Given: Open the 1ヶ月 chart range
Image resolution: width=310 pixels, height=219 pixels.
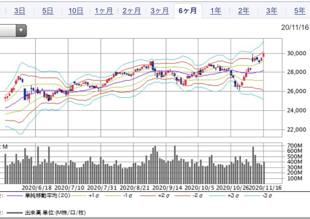Looking at the screenshot, I should point(104,11).
